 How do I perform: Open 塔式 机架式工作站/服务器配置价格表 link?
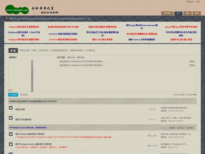(x=102, y=34)
